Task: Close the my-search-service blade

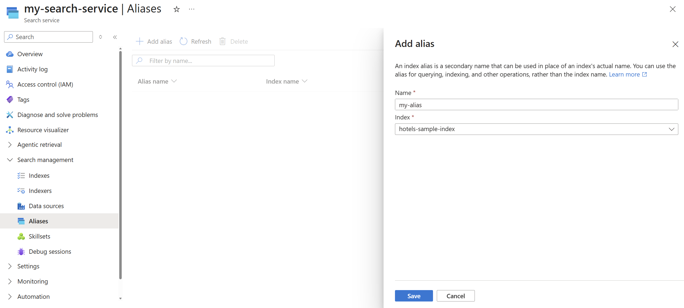Action: point(673,9)
